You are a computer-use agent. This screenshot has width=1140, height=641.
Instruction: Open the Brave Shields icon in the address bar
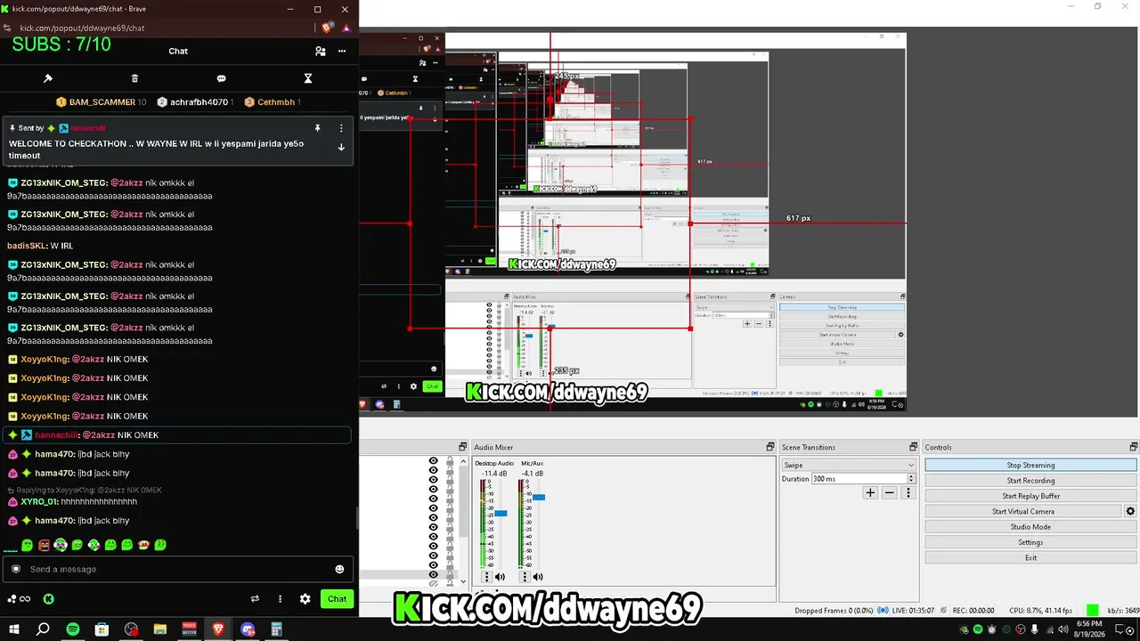click(x=327, y=28)
